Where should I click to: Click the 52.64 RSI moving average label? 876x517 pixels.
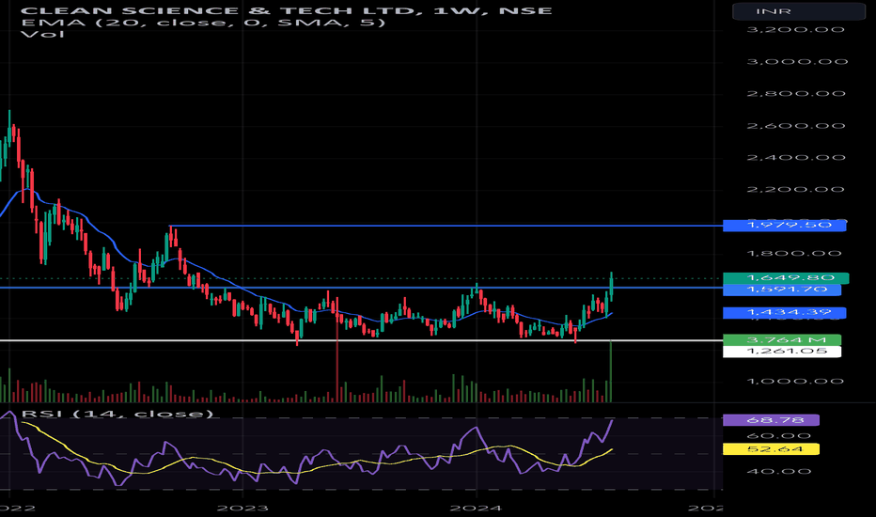click(x=771, y=448)
